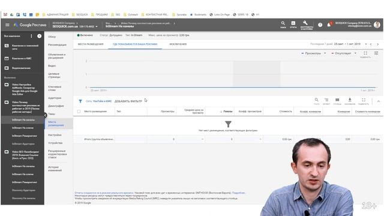Open История изменений menu item
The image size is (384, 216).
[x=55, y=169]
